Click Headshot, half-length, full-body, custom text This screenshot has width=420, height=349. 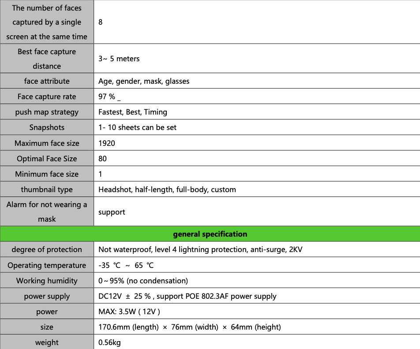(x=167, y=189)
